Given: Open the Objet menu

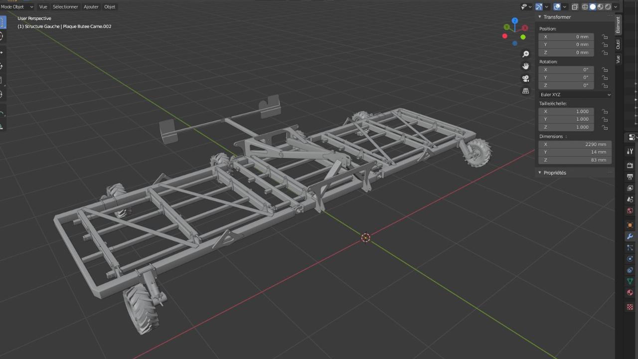Looking at the screenshot, I should click(x=110, y=6).
